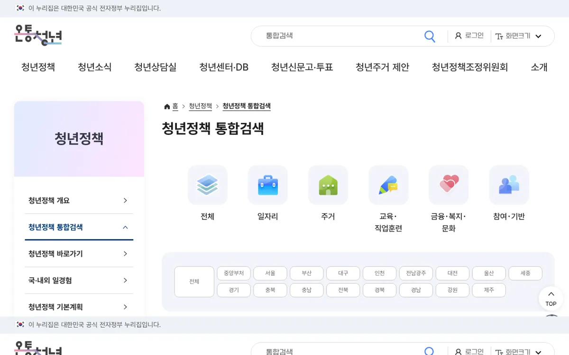Click the 청년정책 breadcrumb link

pos(200,106)
